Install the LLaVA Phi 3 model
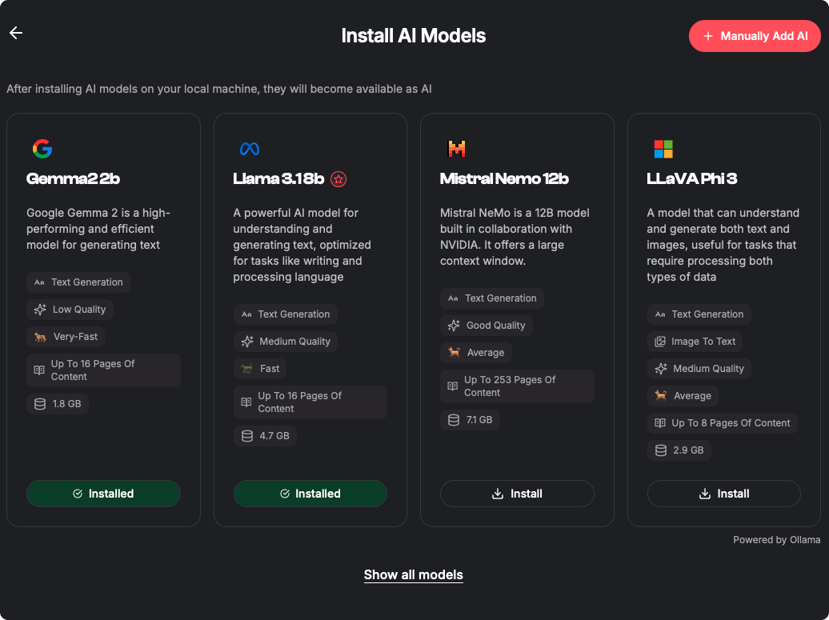The image size is (829, 620). click(724, 493)
